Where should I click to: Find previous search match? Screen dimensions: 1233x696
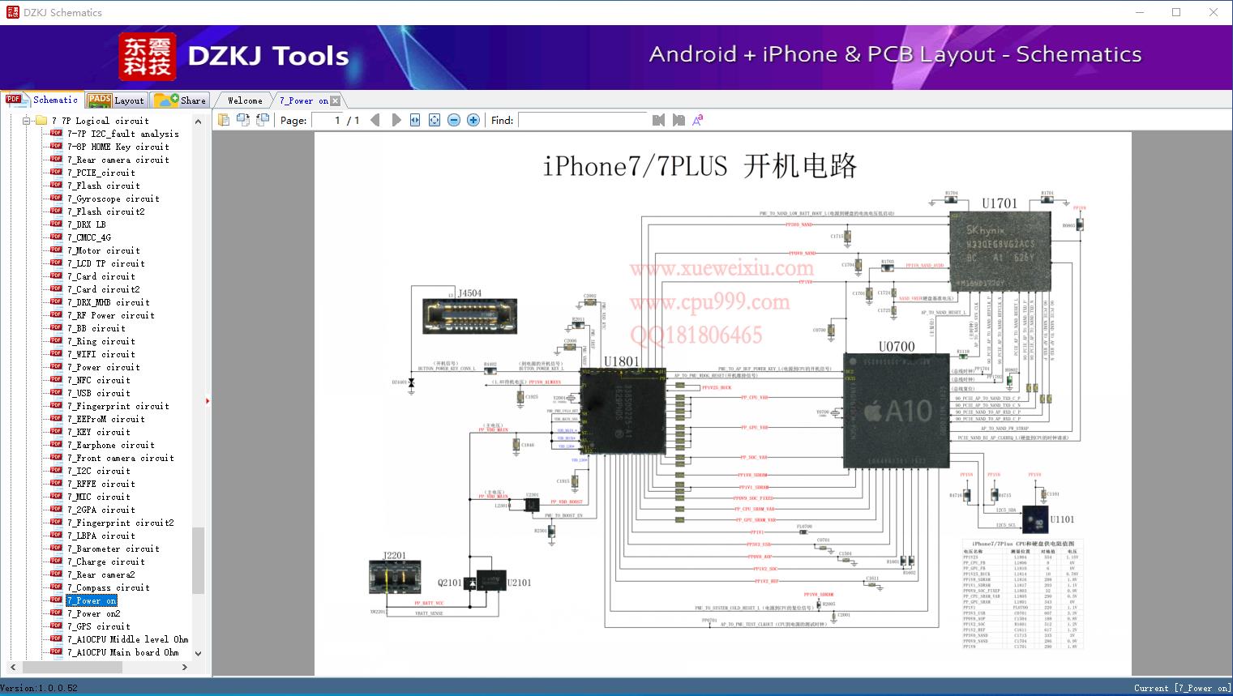(x=658, y=120)
